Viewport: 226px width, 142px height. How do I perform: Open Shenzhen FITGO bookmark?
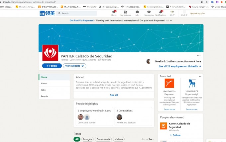click(25, 7)
